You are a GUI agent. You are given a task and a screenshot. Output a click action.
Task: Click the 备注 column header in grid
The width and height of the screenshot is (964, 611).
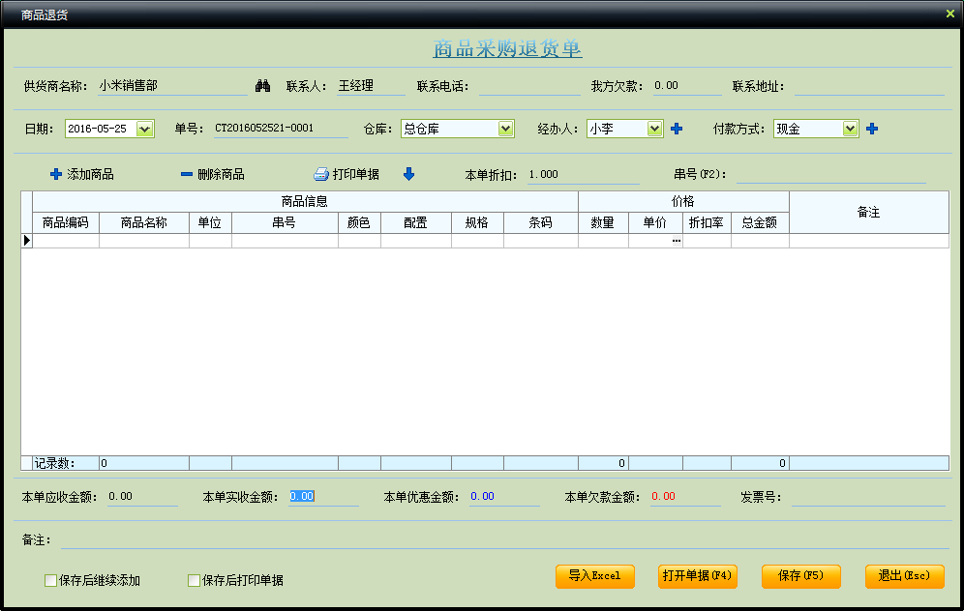[869, 213]
